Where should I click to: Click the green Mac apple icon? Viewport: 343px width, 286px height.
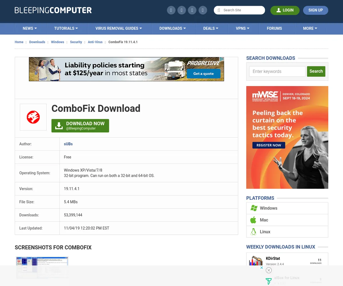(x=253, y=220)
